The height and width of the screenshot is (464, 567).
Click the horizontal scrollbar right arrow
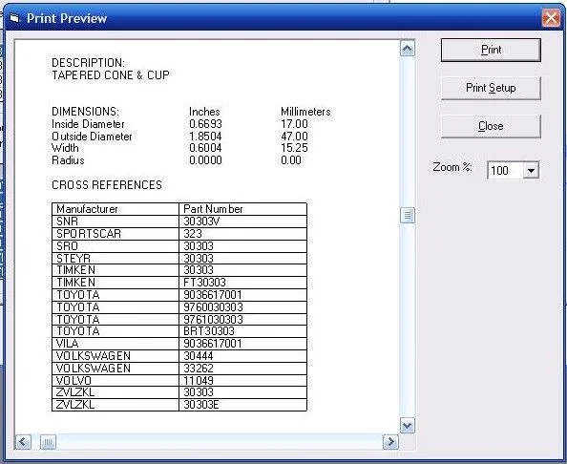tap(390, 442)
